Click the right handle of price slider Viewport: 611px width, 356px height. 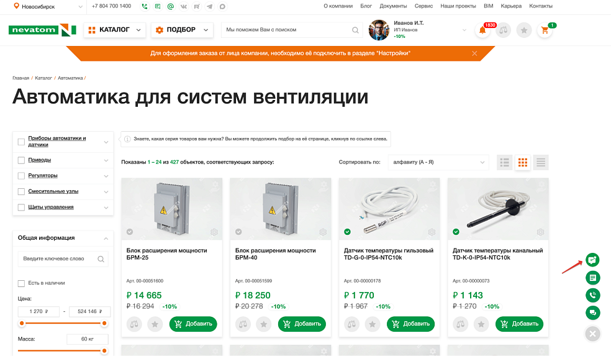pos(104,323)
